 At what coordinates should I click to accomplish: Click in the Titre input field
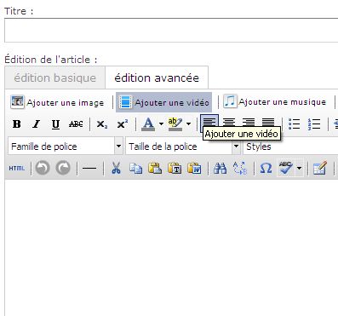coord(171,31)
